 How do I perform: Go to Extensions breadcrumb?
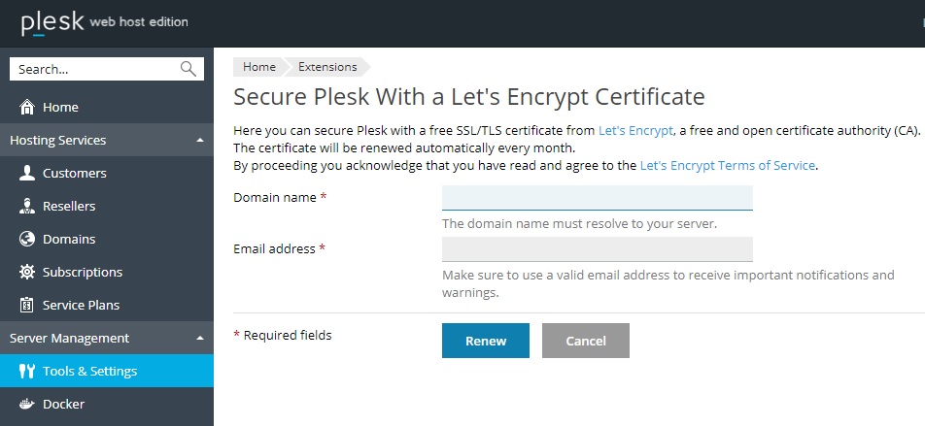[327, 67]
